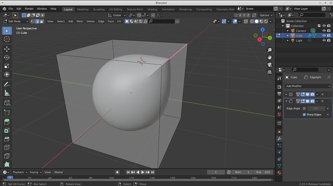
Task: Click the Edge Angle 30° field
Action: [316, 108]
